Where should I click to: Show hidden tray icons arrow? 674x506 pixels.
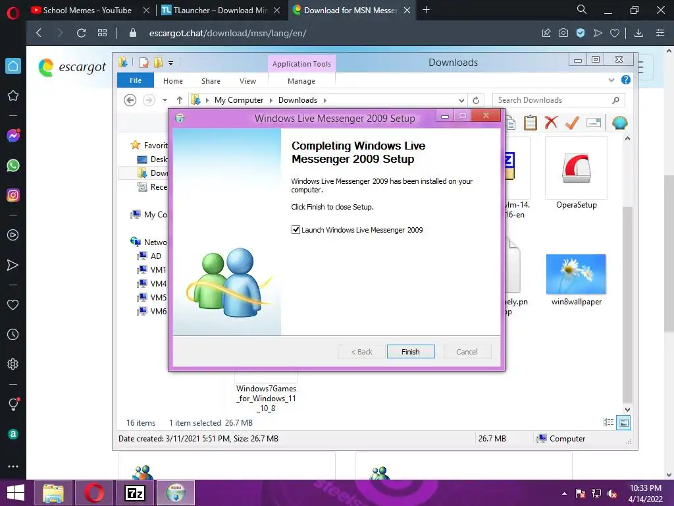coord(564,493)
